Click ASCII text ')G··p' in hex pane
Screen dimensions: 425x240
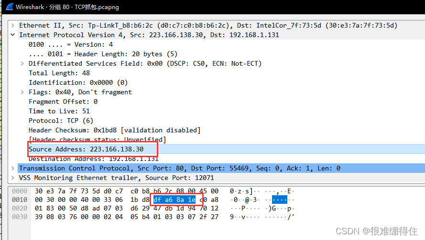(x=280, y=208)
